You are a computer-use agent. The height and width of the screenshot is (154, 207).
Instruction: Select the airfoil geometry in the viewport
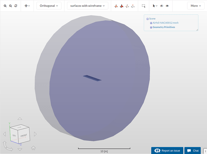[x=92, y=78]
